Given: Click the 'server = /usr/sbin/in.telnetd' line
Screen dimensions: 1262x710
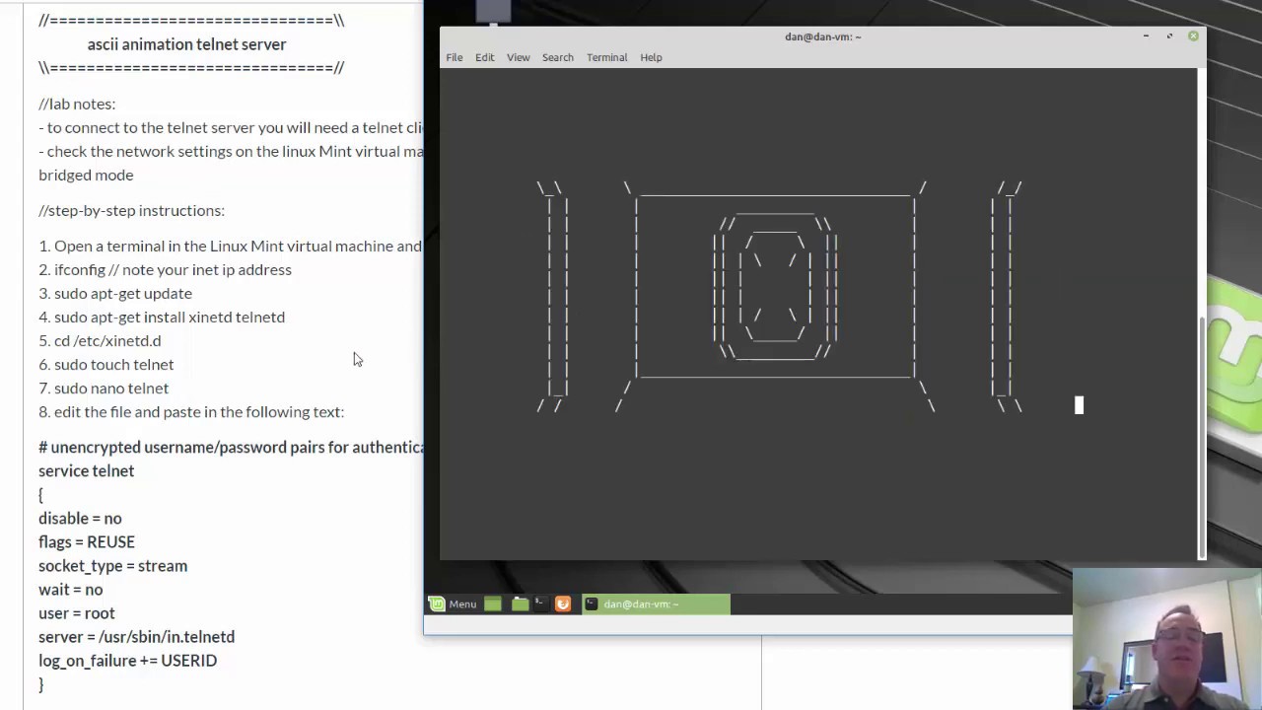Looking at the screenshot, I should pos(136,636).
